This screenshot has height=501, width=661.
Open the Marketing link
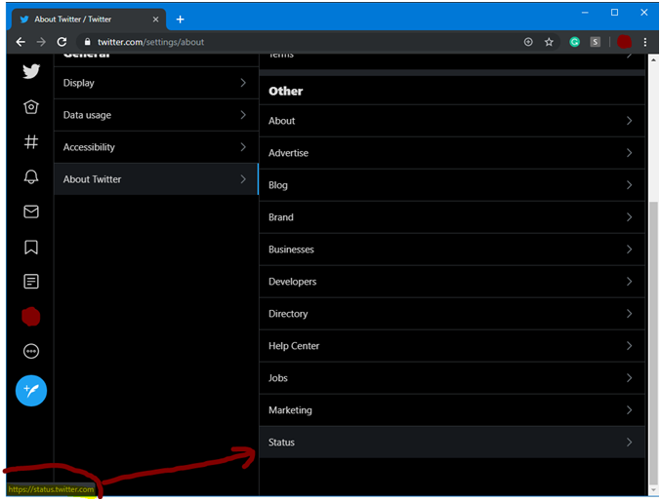[x=452, y=410]
